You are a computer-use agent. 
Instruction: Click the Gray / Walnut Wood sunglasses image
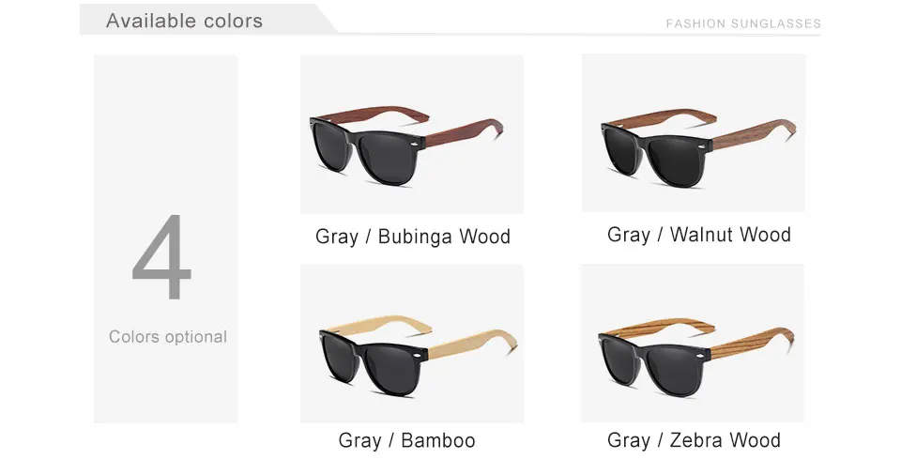click(693, 133)
